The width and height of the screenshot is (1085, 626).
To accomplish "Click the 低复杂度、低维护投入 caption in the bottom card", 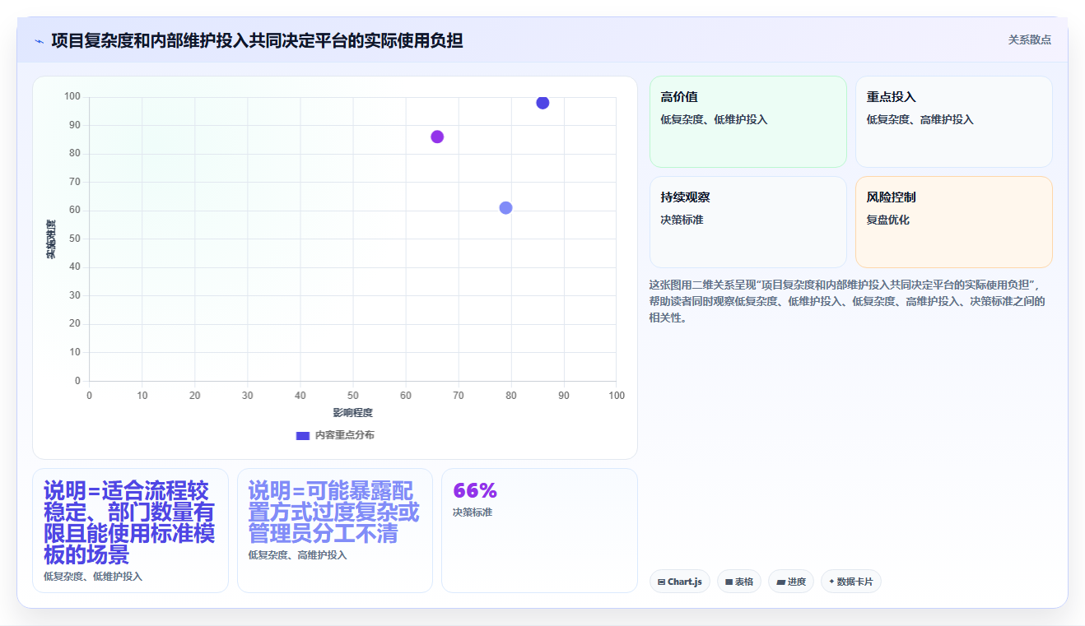I will coord(93,577).
